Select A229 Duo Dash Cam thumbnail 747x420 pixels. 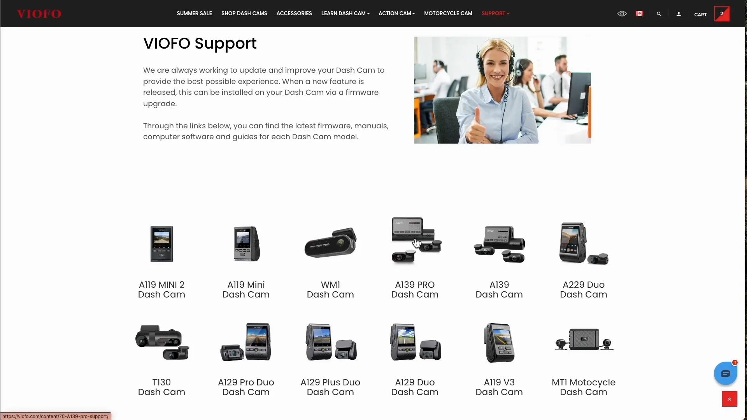coord(583,243)
